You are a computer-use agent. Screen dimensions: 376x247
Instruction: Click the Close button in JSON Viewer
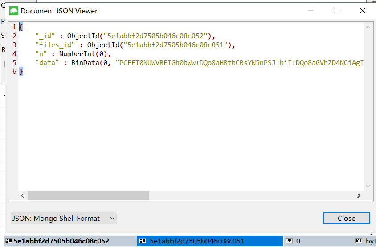coord(347,218)
